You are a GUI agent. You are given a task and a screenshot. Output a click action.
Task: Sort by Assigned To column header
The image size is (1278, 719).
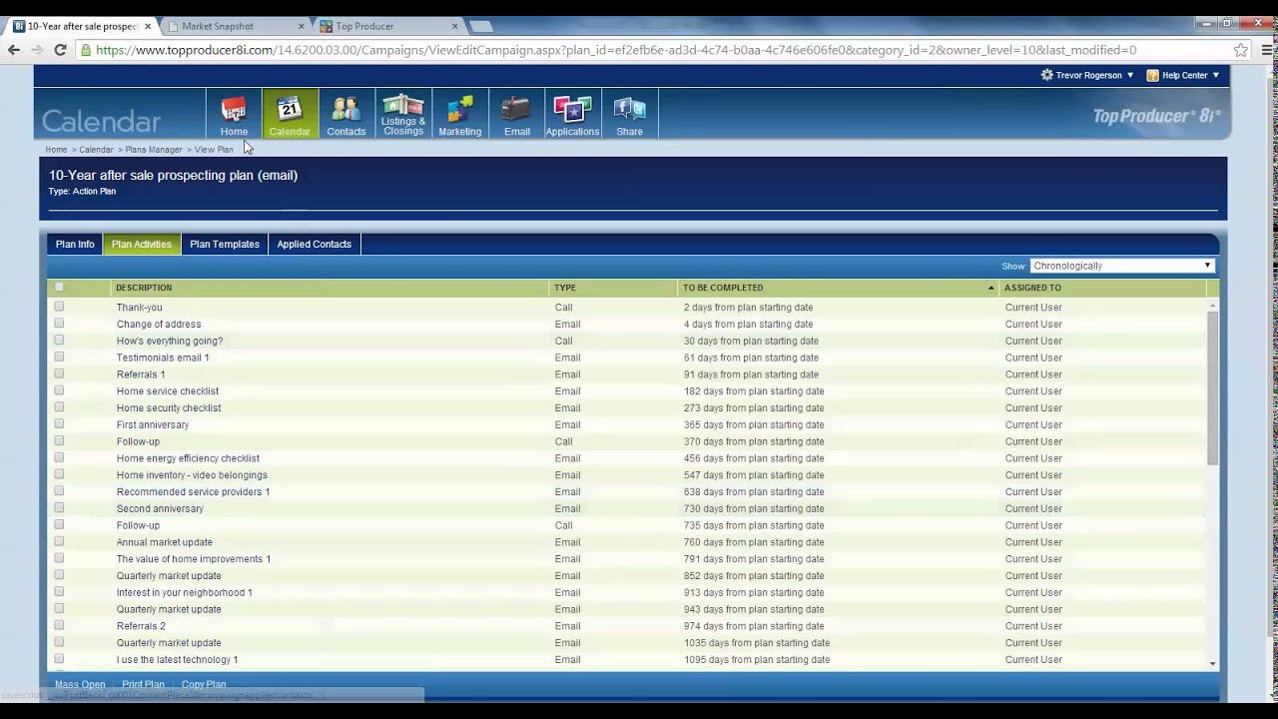(x=1032, y=288)
